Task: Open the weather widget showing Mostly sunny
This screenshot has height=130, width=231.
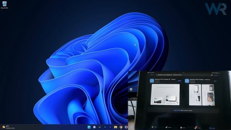Action: 9,127
